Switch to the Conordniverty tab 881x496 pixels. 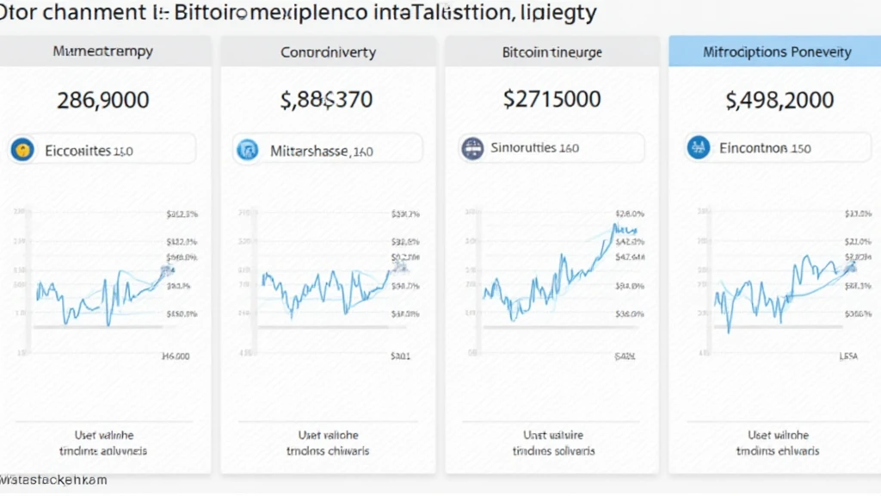coord(328,53)
